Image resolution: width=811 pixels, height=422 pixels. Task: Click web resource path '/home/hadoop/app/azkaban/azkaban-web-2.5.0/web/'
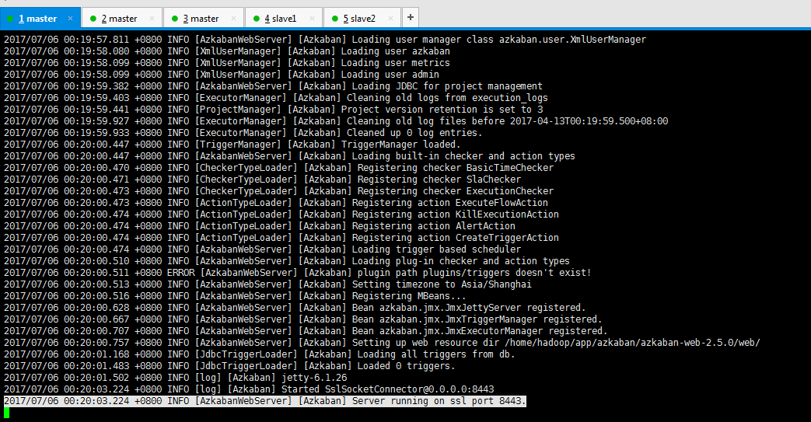(x=633, y=342)
